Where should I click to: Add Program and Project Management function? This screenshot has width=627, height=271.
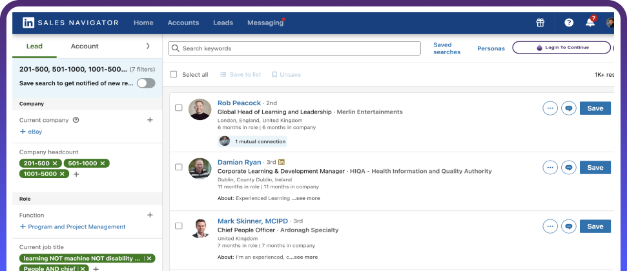pyautogui.click(x=73, y=226)
